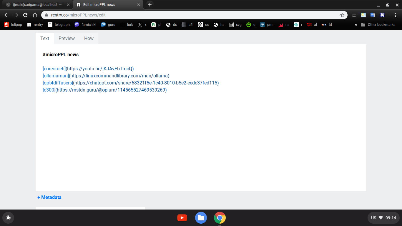Open the ChromeOS launcher button
Image resolution: width=402 pixels, height=226 pixels.
pyautogui.click(x=8, y=218)
